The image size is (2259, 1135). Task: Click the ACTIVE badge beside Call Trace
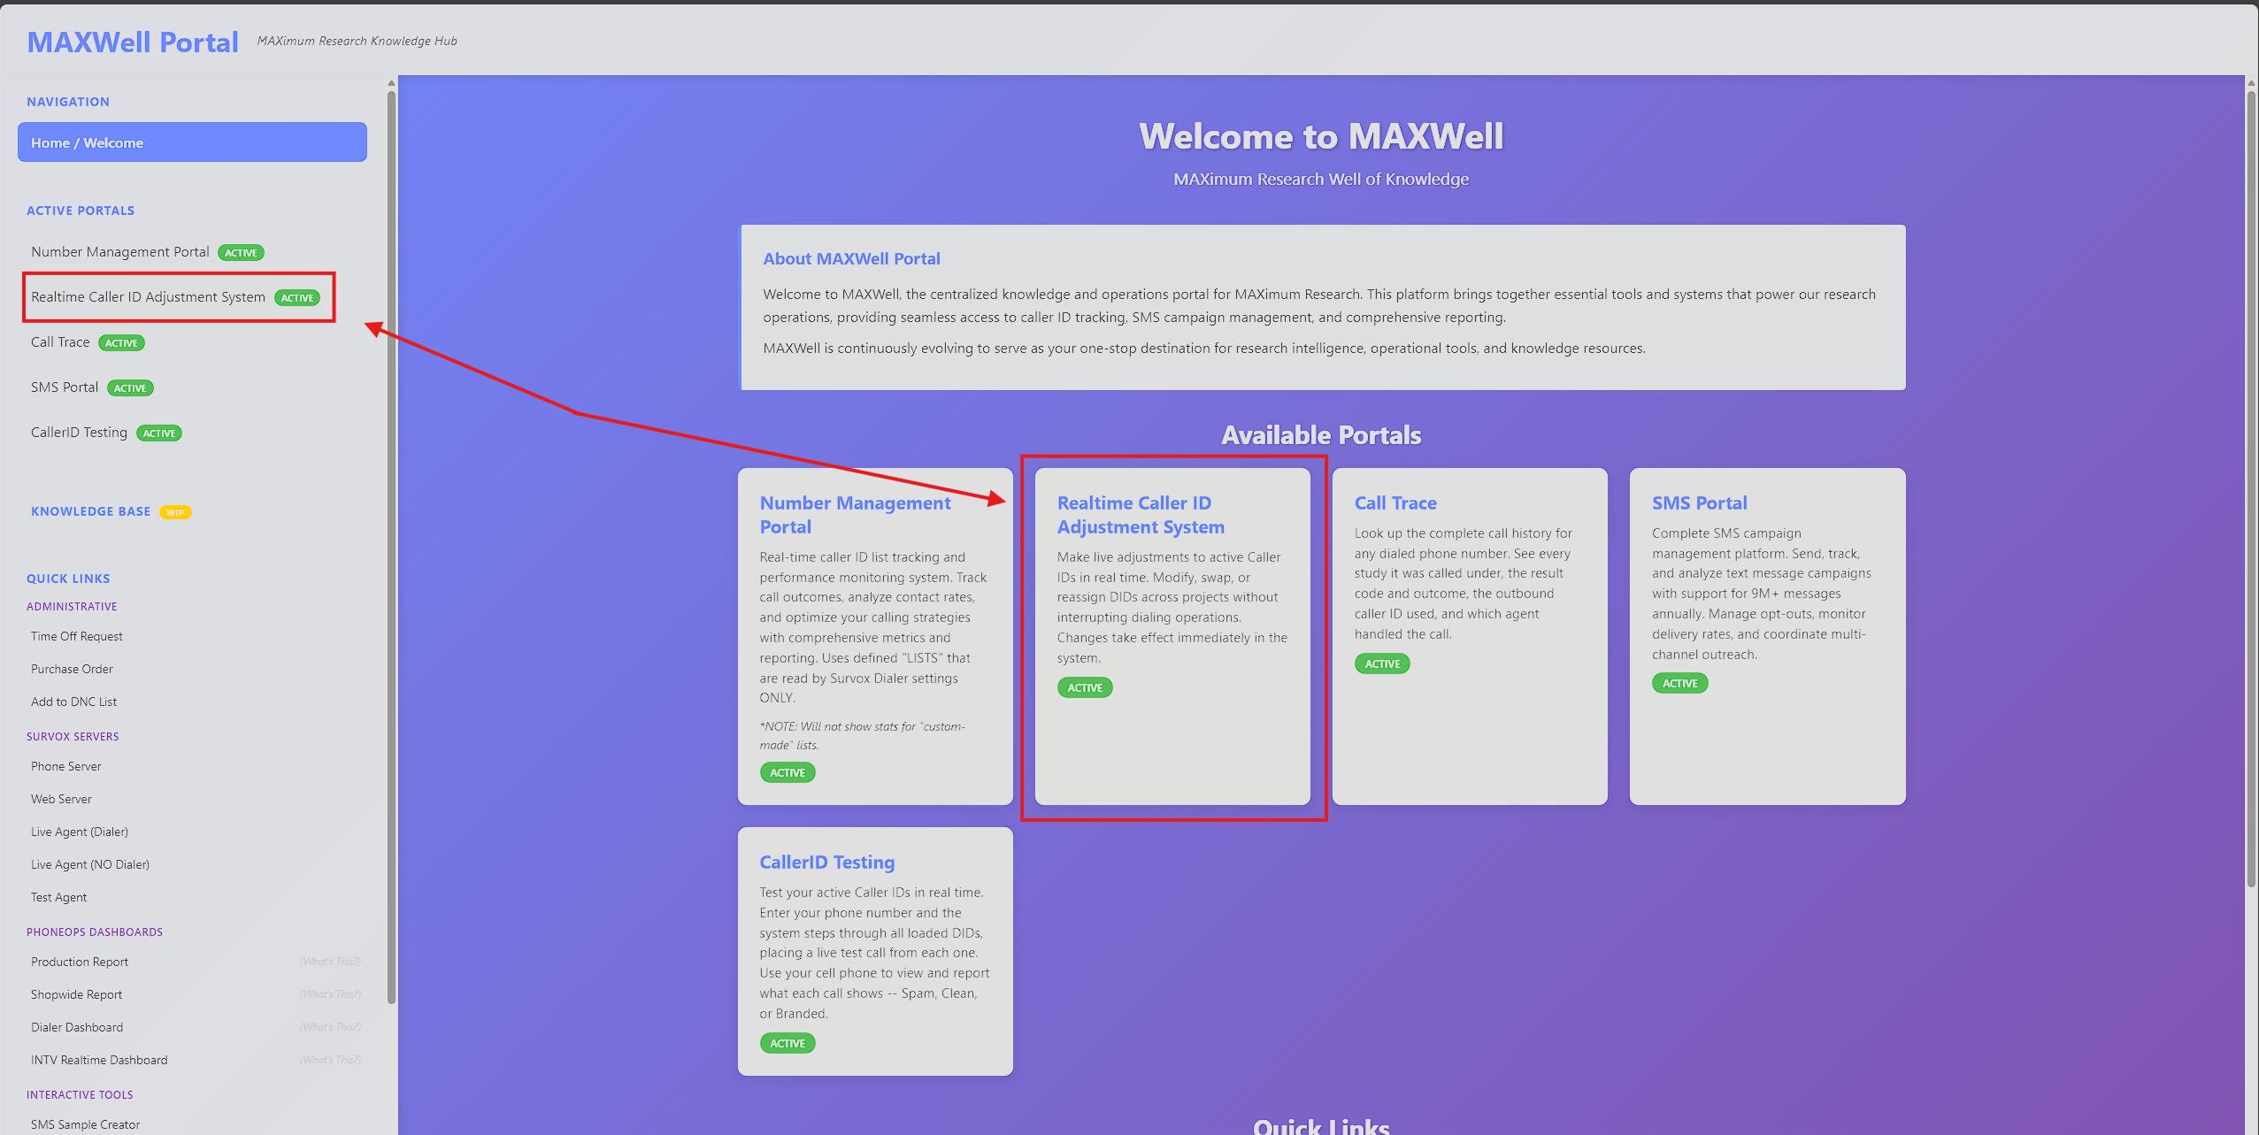pos(121,343)
